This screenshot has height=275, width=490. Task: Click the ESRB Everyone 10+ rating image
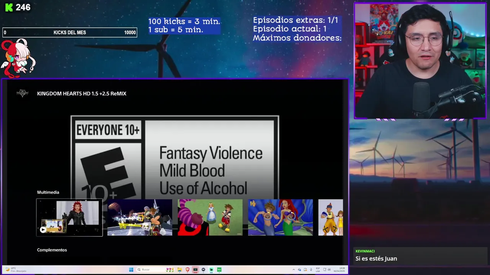coord(175,157)
